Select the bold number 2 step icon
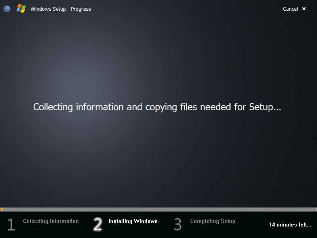The width and height of the screenshot is (317, 238). (97, 225)
